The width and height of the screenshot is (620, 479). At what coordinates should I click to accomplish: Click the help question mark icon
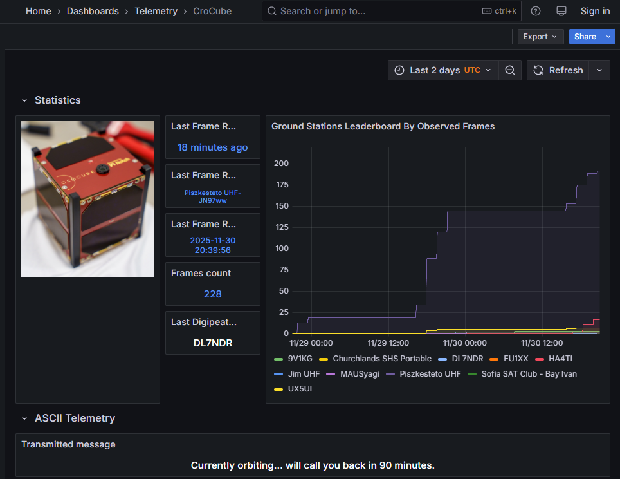coord(536,11)
